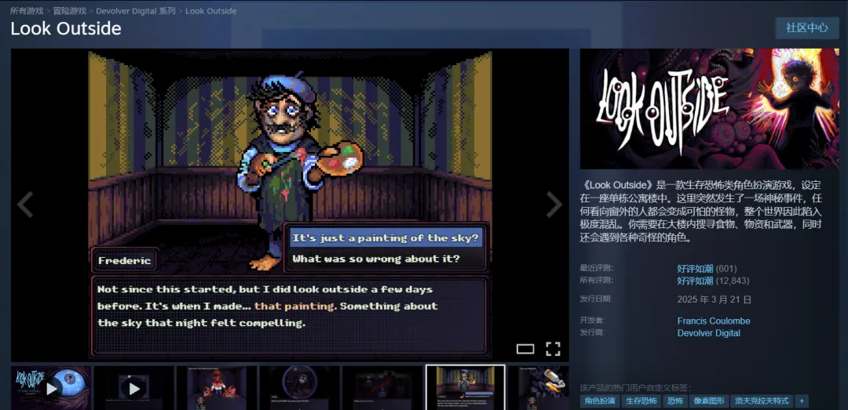Open Devolver Digital 系列 breadcrumb link
The image size is (848, 410).
tap(136, 11)
